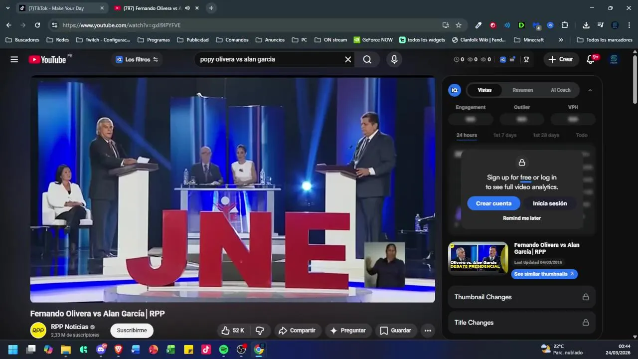Open the YouTube account avatar menu
The width and height of the screenshot is (638, 359).
tap(614, 59)
